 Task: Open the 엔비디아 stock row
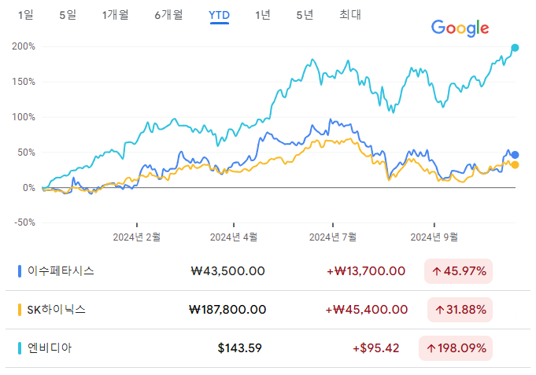click(x=268, y=348)
